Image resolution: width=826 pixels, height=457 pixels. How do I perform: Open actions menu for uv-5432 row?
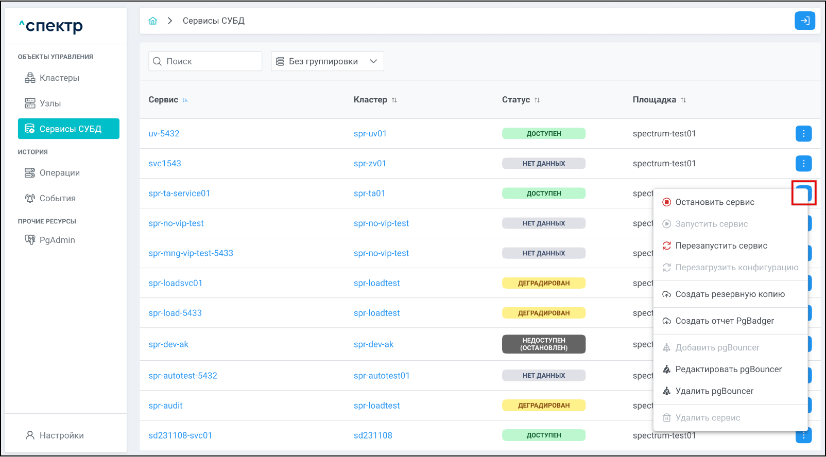tap(803, 134)
